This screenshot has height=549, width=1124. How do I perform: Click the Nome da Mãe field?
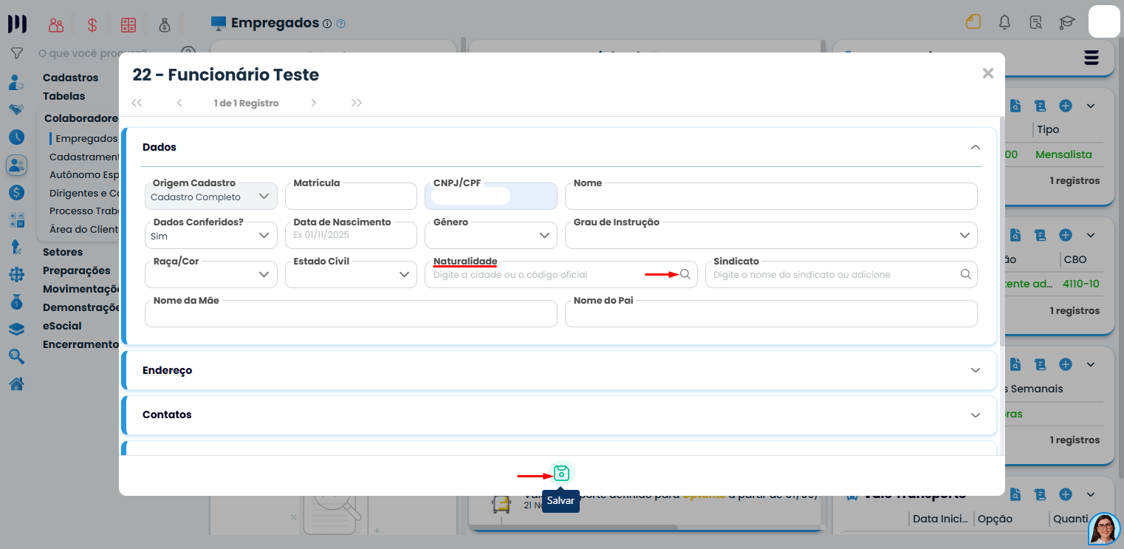351,314
